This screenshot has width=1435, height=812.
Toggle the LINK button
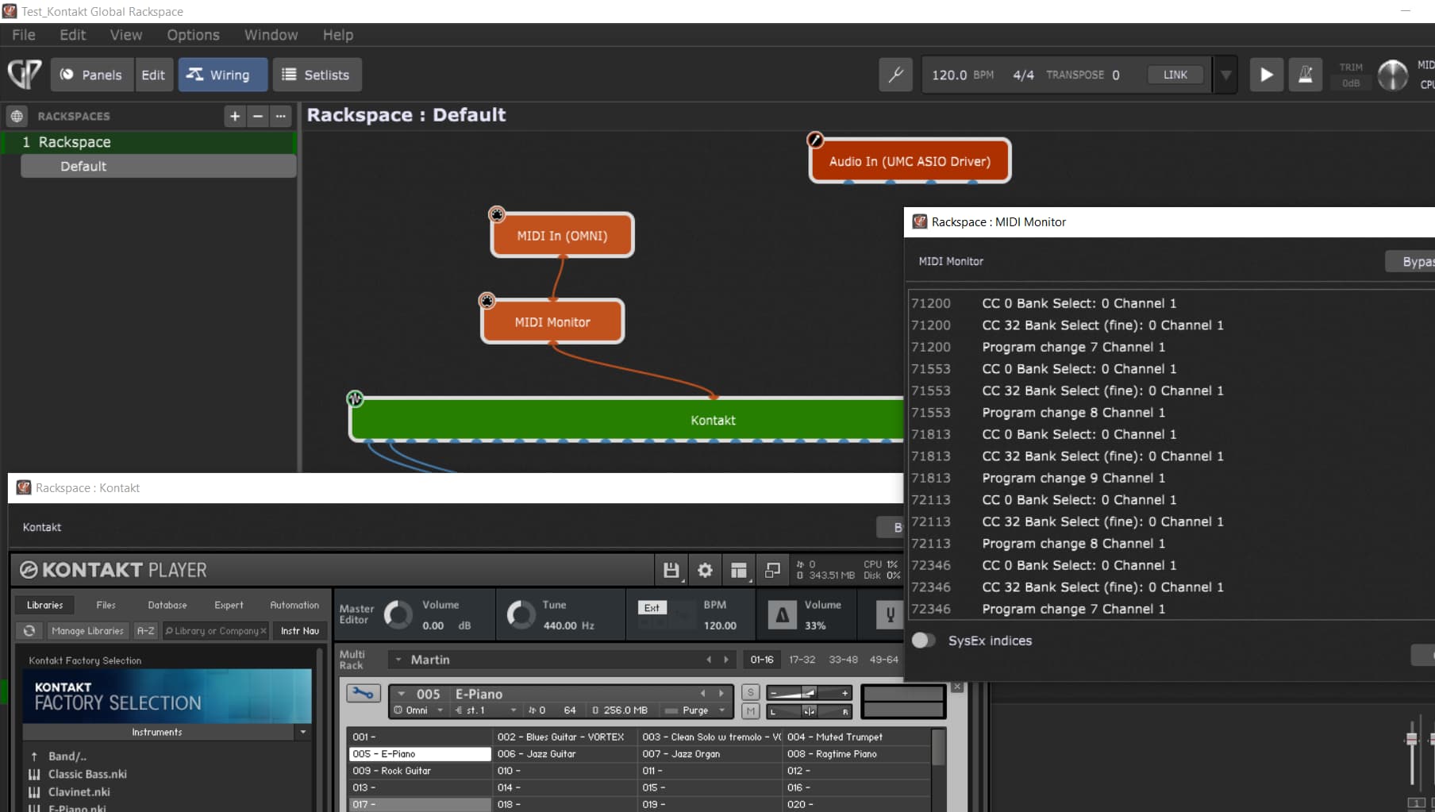1175,75
